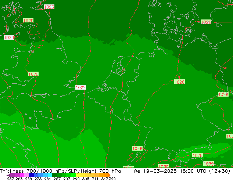Screen dimensions: 233x180
Task: Click the legend value 293
Action: pyautogui.click(x=67, y=179)
